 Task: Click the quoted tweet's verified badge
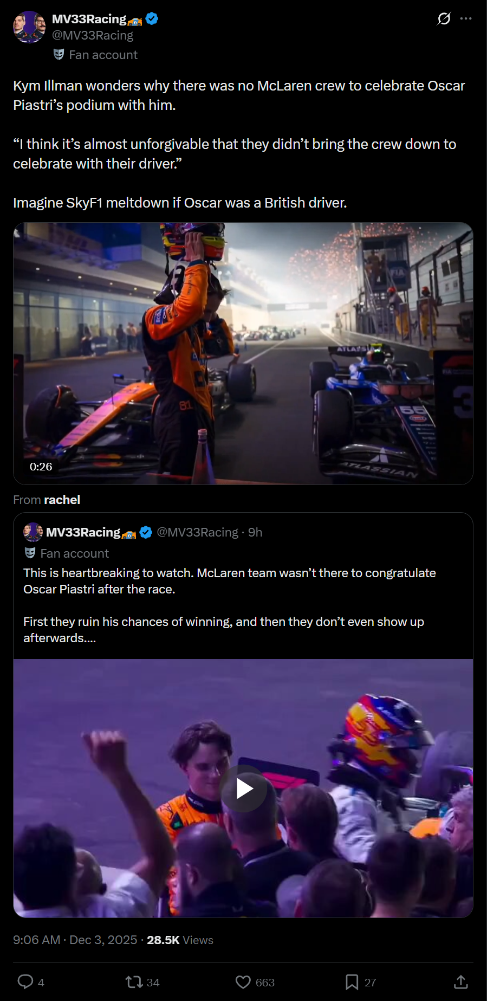(x=146, y=532)
